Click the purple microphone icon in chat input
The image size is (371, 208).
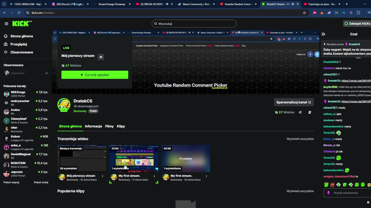(328, 193)
